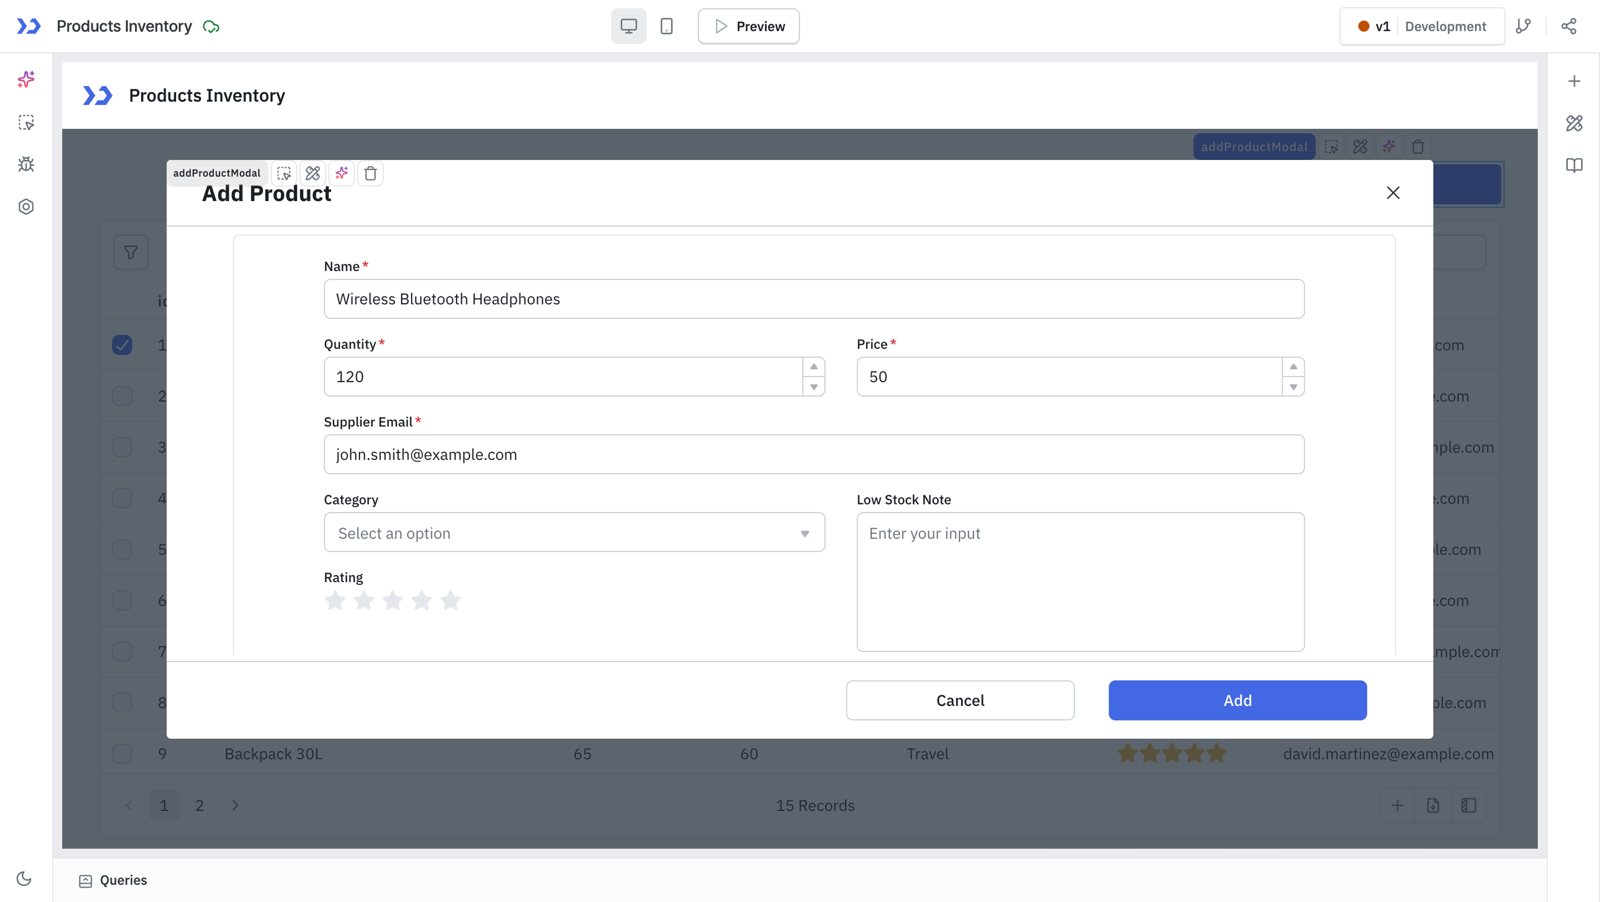Open the v1 Development environment dropdown
This screenshot has height=902, width=1600.
point(1422,26)
